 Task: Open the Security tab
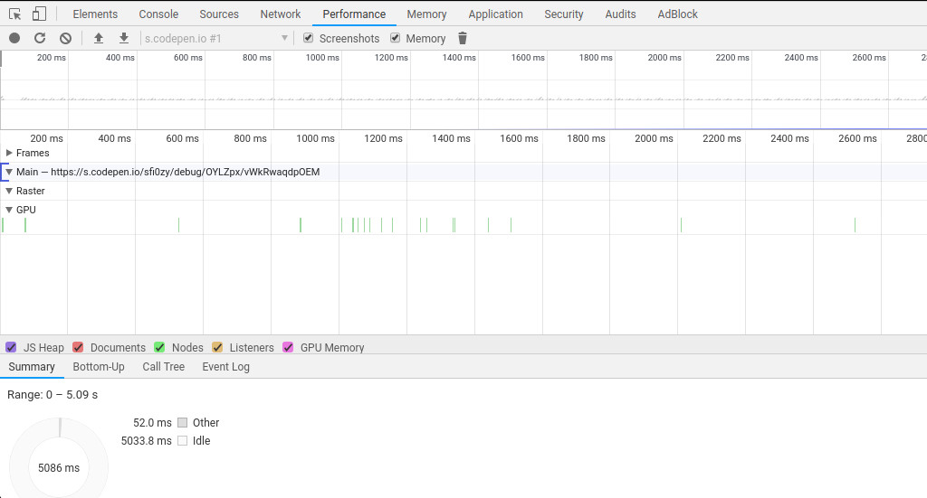point(563,14)
